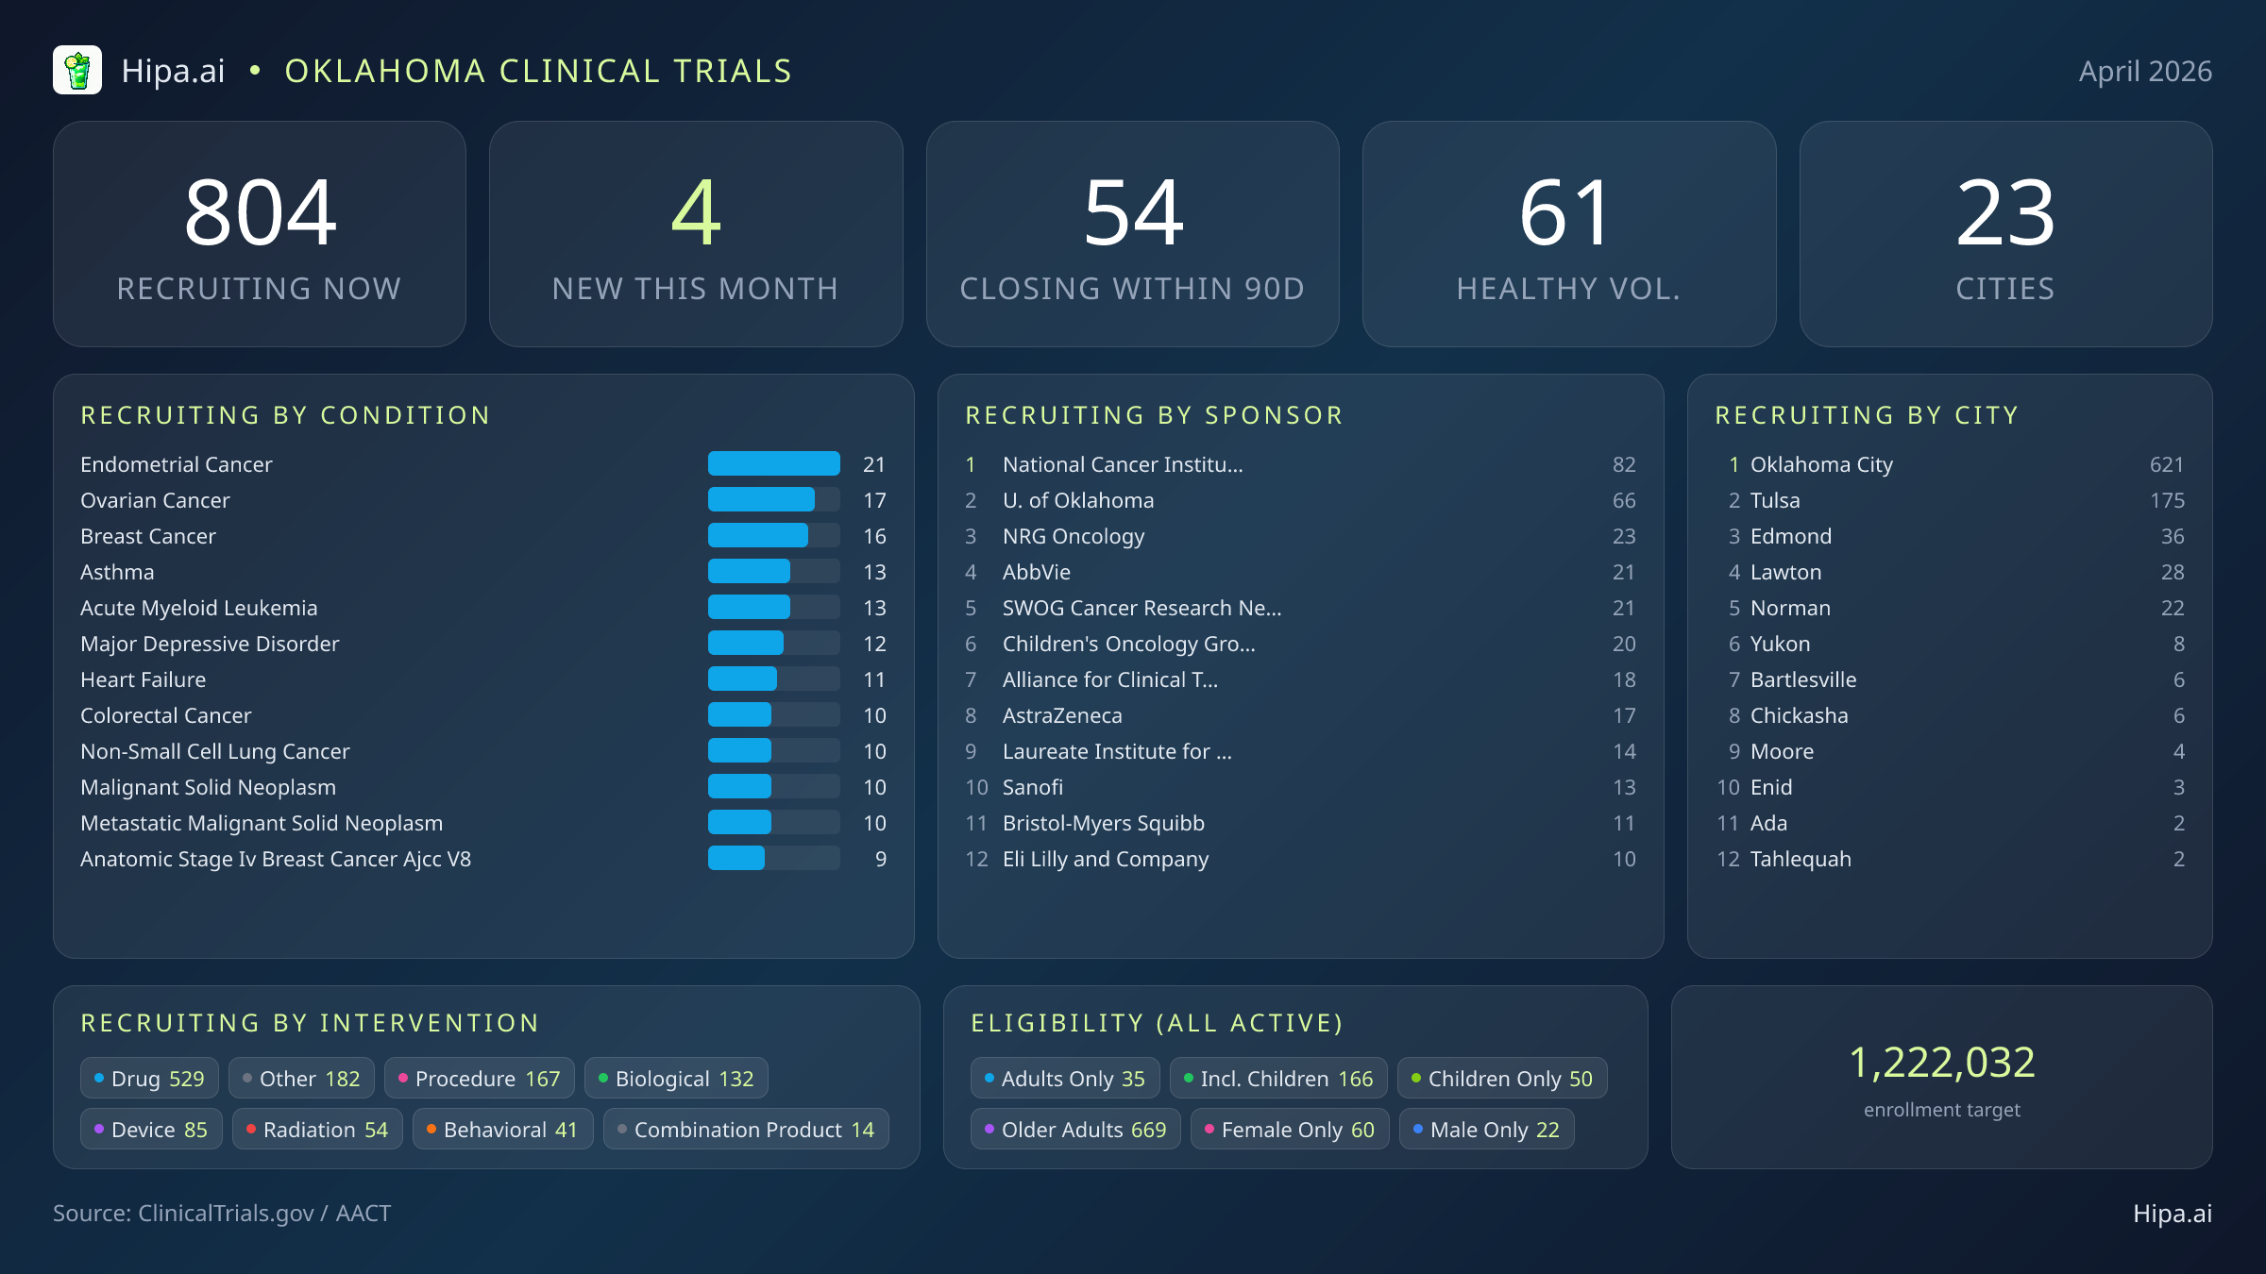Screen dimensions: 2266x1274
Task: Click the Recruiting by Sponsor heading
Action: tap(1154, 415)
